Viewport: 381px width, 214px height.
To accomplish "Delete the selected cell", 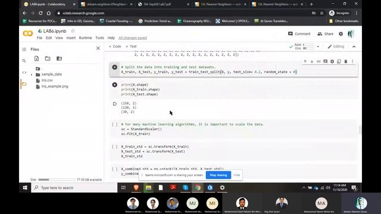I will coord(346,61).
